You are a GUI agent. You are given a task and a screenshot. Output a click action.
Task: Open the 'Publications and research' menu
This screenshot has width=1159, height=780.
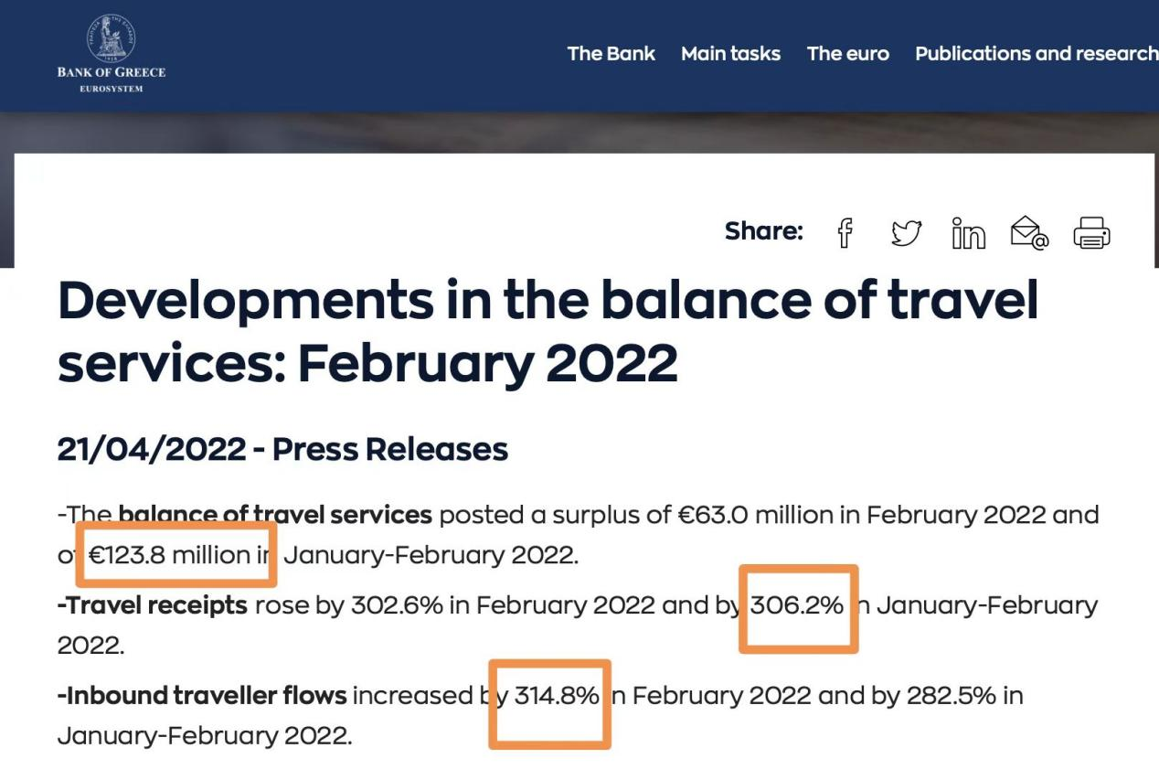tap(1036, 53)
